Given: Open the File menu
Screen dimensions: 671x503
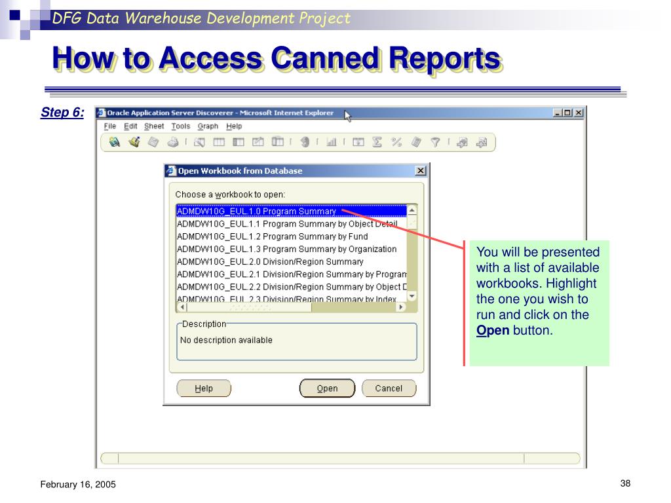Looking at the screenshot, I should click(110, 126).
